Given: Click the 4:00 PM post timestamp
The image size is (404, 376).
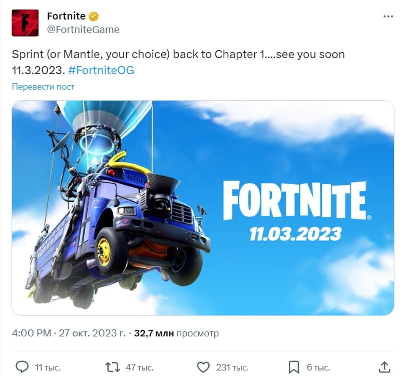Looking at the screenshot, I should tap(32, 333).
